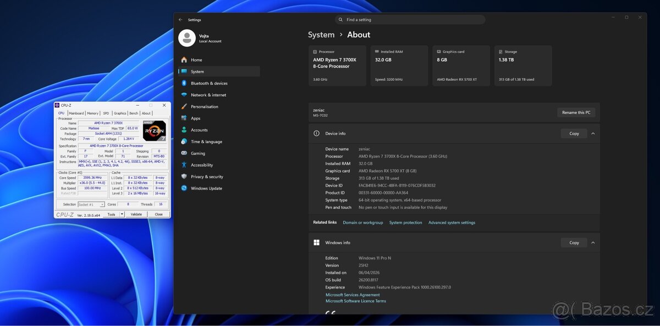
Task: Open Accounts settings
Action: click(x=219, y=130)
